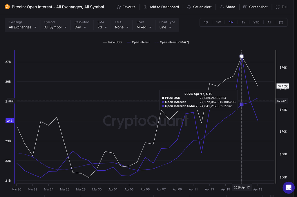Select the YTD time range
The image size is (297, 197).
[x=256, y=22]
